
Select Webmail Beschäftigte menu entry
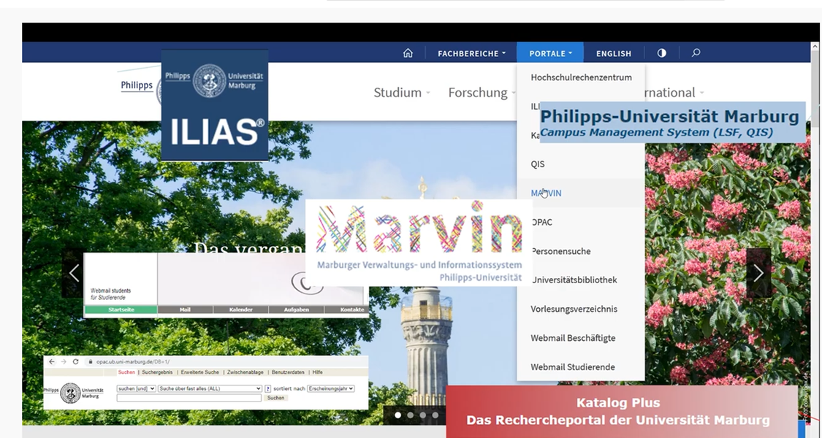[581, 339]
